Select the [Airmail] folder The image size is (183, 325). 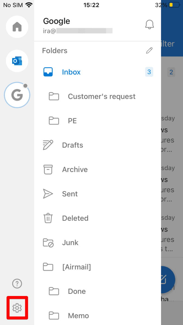tap(76, 267)
